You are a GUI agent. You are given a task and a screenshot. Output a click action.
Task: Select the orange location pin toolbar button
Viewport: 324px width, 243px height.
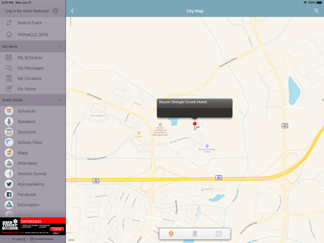171,234
